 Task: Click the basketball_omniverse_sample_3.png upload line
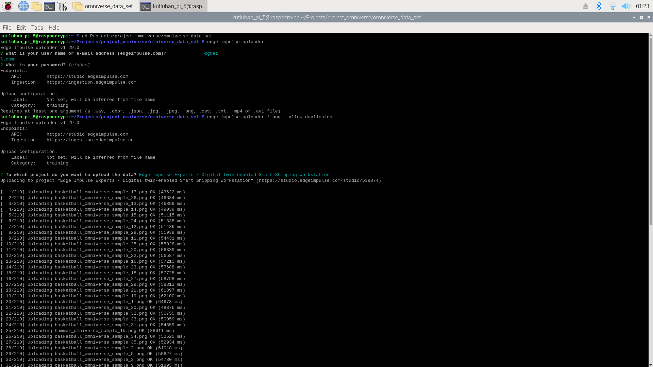coord(91,360)
